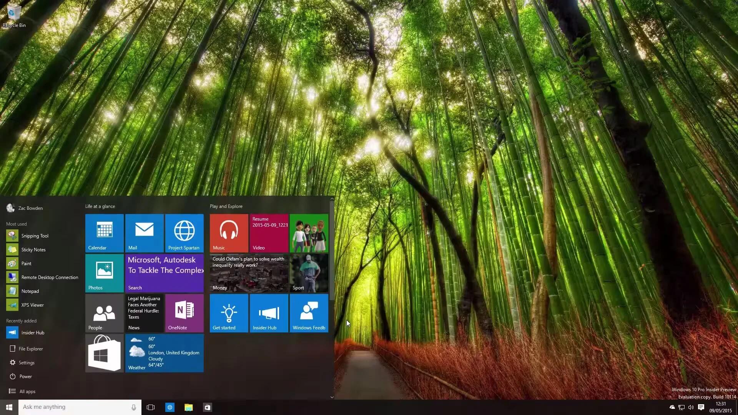
Task: Open Remote Desktop Connection
Action: tap(42, 277)
